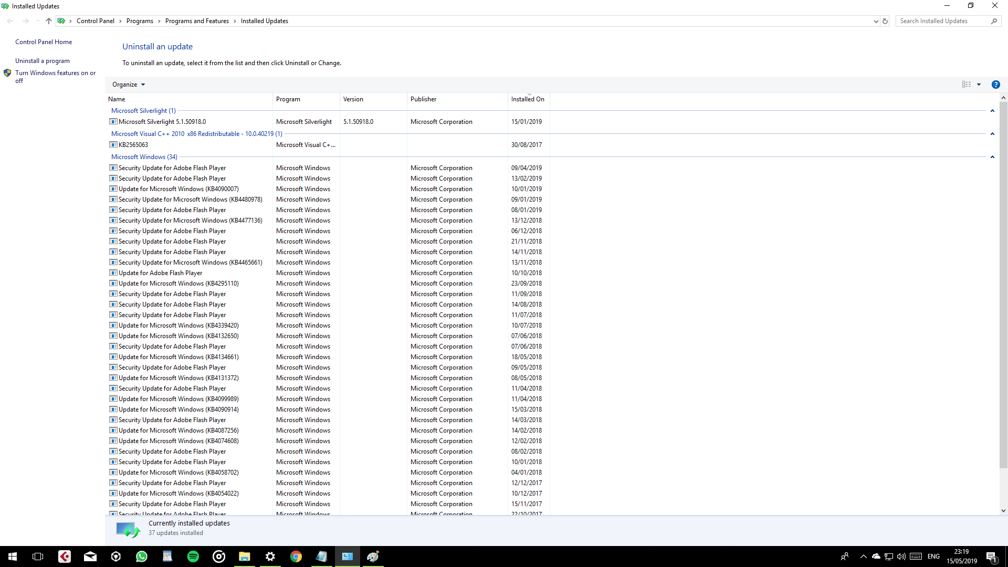
Task: Click the search magnifier icon
Action: click(x=994, y=21)
